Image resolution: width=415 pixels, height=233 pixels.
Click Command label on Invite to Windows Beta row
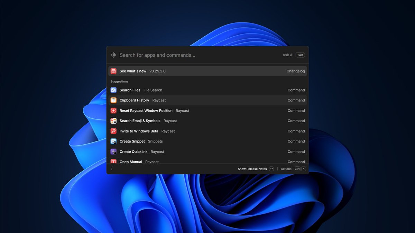(296, 131)
